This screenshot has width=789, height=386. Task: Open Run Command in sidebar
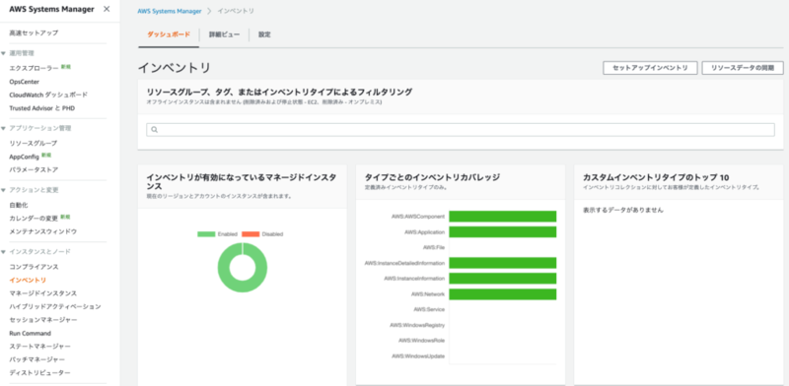(31, 333)
